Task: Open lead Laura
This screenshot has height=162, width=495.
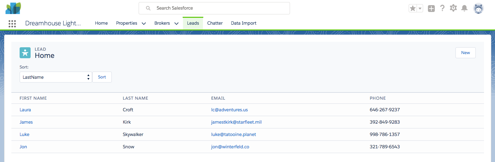Action: [x=25, y=110]
